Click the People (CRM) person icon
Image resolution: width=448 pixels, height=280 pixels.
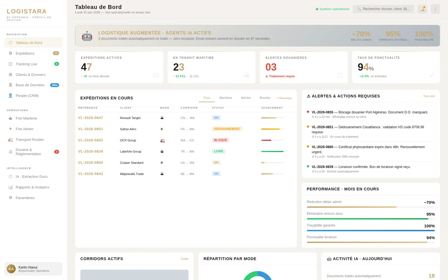point(11,96)
